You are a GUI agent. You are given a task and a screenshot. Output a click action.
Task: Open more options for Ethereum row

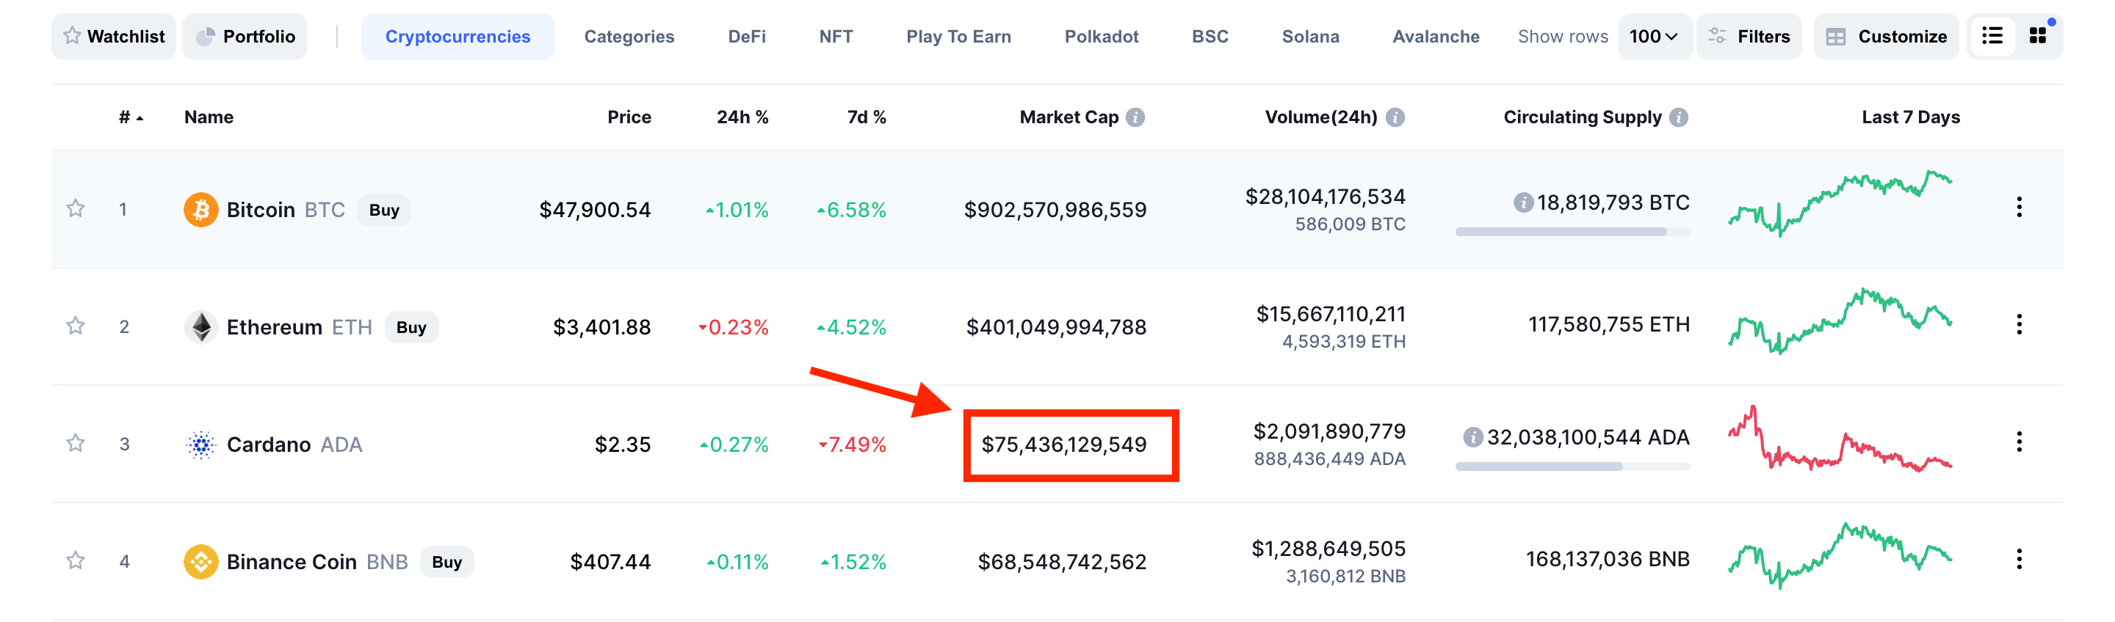(2019, 325)
